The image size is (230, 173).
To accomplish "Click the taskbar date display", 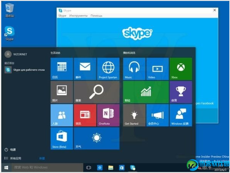I will click(x=221, y=170).
